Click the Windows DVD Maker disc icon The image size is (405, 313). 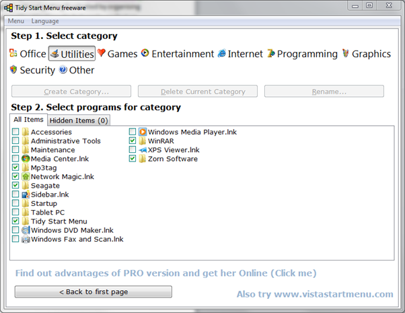(26, 230)
